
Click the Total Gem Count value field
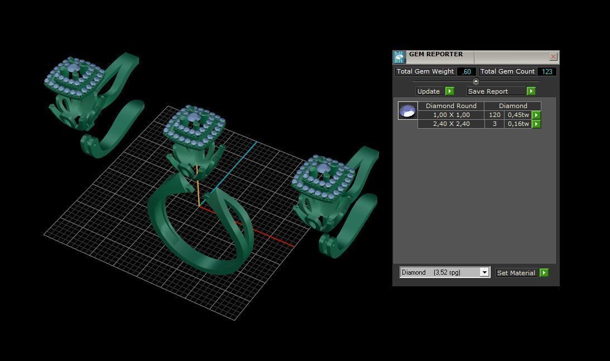[x=547, y=71]
